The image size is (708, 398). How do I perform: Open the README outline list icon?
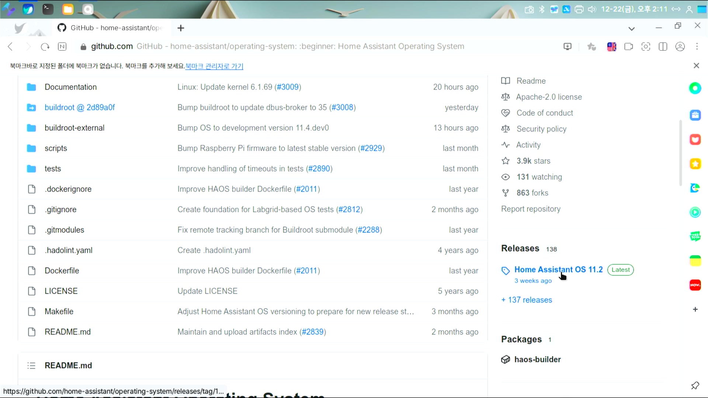[x=31, y=366]
